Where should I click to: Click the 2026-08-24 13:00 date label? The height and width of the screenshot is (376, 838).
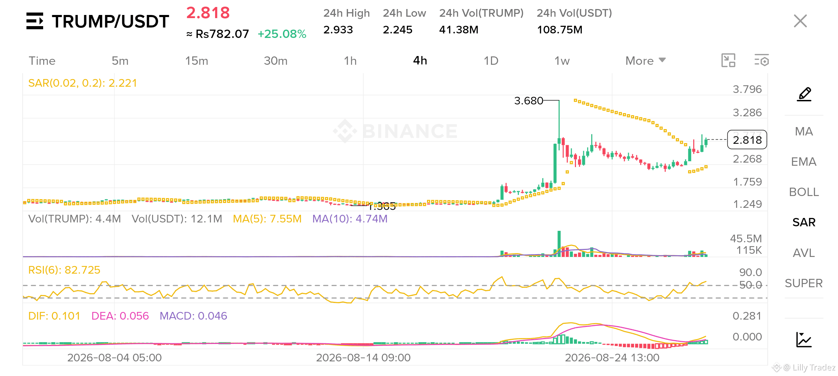click(612, 358)
